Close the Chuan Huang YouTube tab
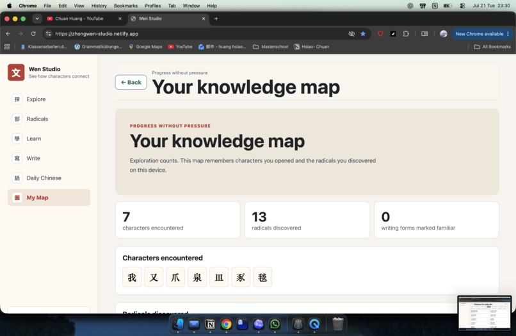516x336 pixels. point(120,19)
